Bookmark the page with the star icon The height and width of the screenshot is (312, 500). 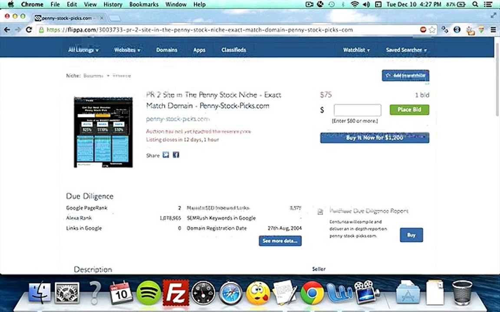click(x=432, y=29)
